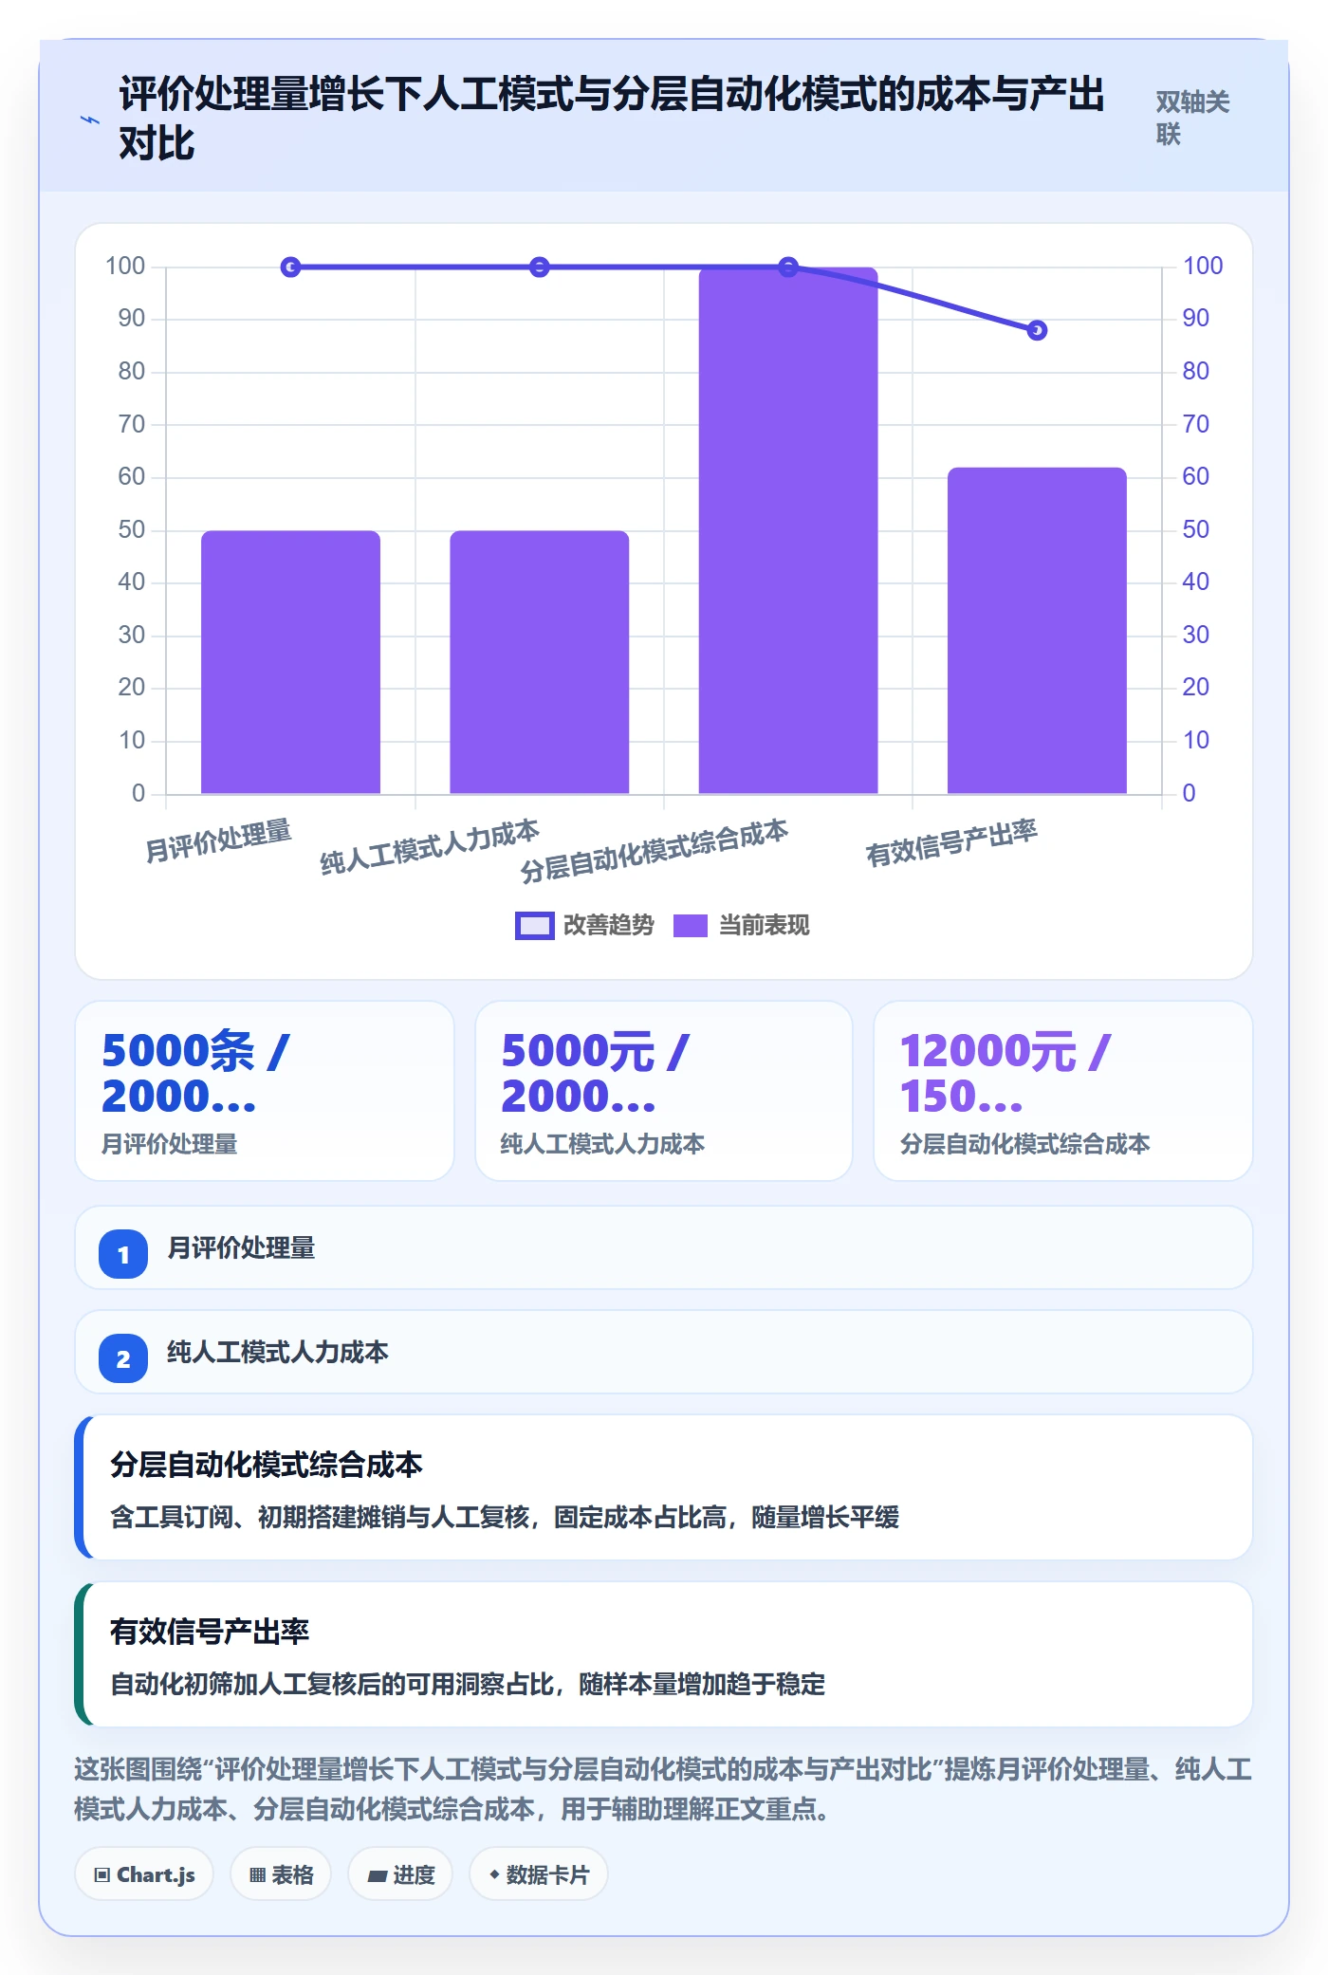
Task: Click the chart title 评价处理量增长下人工模式
Action: 612,119
